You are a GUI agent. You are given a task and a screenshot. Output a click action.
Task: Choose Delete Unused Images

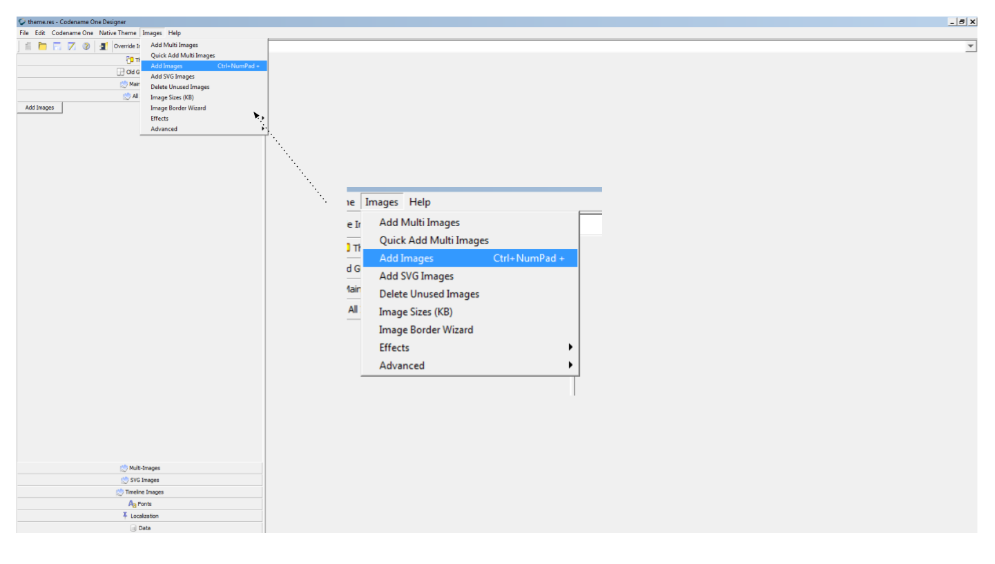(x=204, y=87)
